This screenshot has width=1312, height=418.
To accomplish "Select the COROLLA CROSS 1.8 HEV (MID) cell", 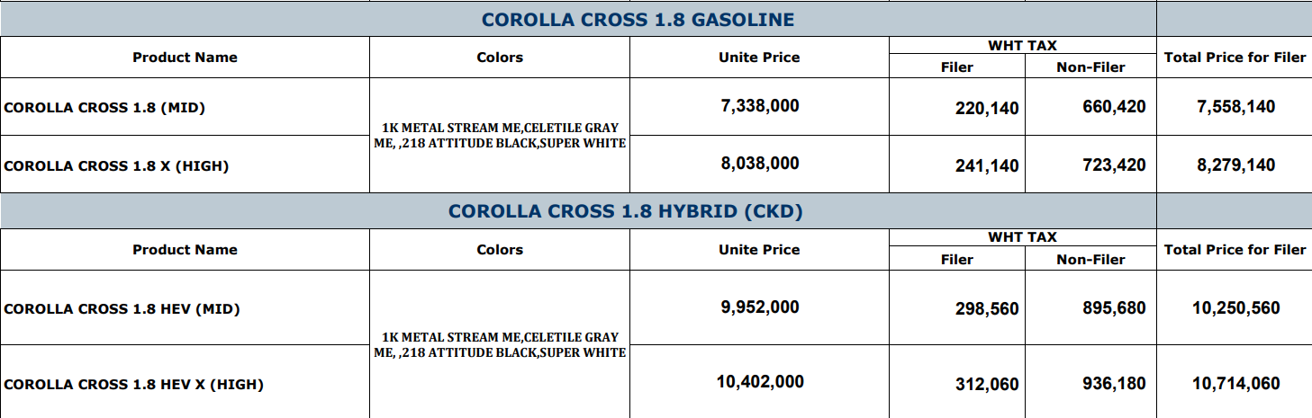I will (122, 308).
